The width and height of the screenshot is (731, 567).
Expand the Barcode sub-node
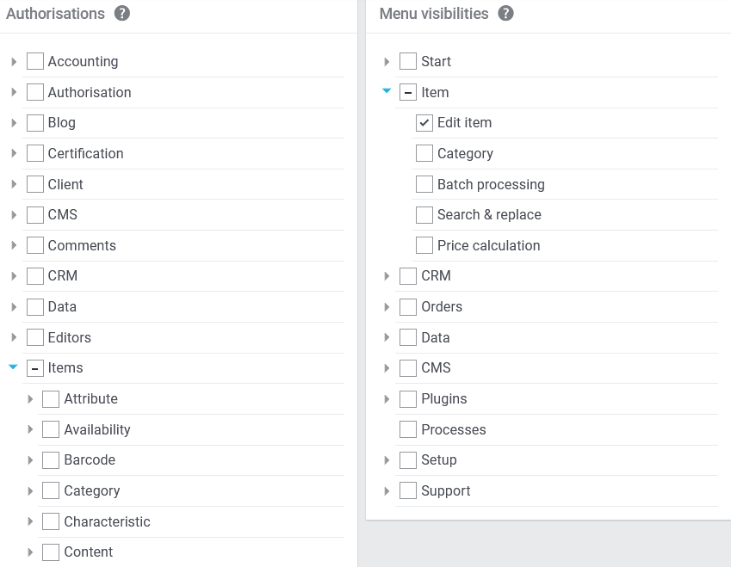(x=30, y=460)
